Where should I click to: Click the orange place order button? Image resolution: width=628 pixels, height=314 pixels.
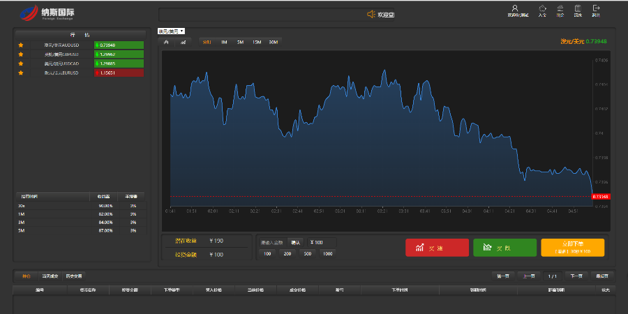pyautogui.click(x=572, y=248)
